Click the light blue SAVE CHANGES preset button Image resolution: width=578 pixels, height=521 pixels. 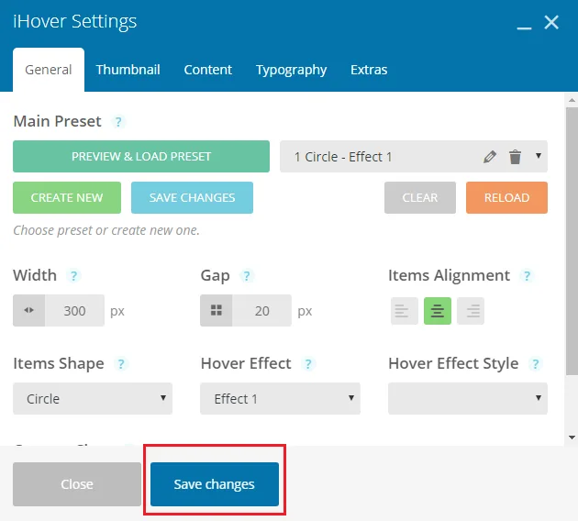[x=192, y=197]
